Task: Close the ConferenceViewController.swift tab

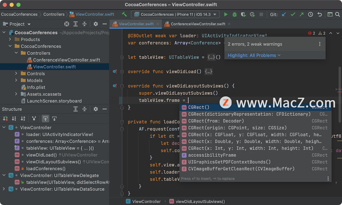Action: [x=229, y=24]
